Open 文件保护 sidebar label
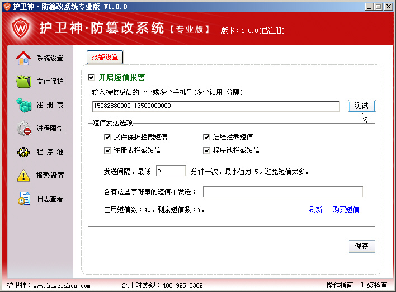 [50, 81]
